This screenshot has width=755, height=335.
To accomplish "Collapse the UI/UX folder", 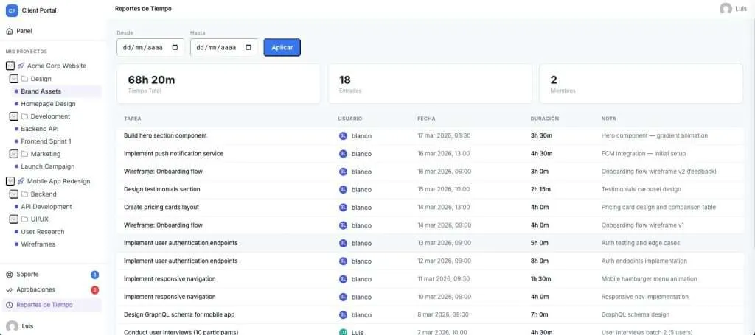I will [x=14, y=219].
